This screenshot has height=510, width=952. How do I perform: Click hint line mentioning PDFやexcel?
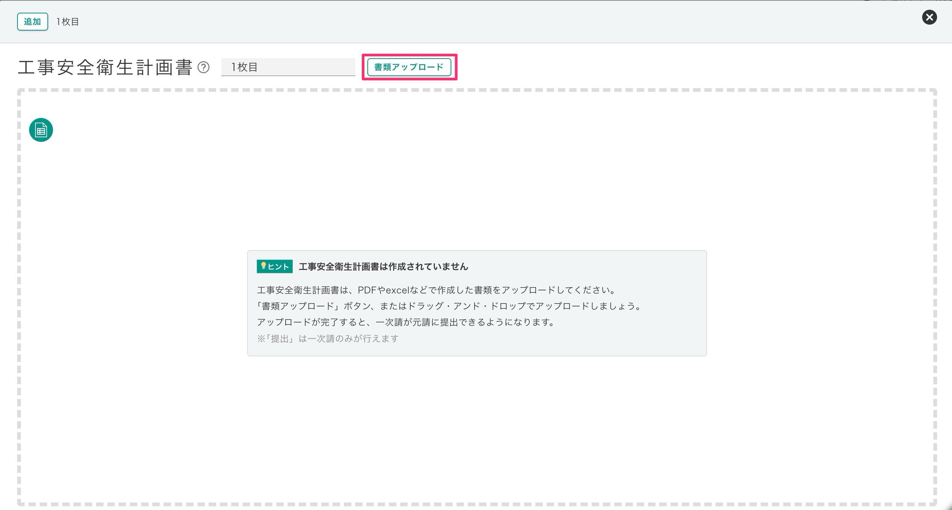pos(436,290)
